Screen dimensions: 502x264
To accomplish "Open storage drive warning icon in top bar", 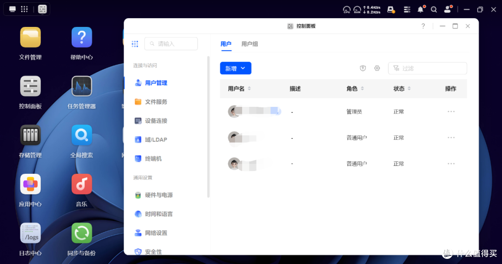I will 391,10.
